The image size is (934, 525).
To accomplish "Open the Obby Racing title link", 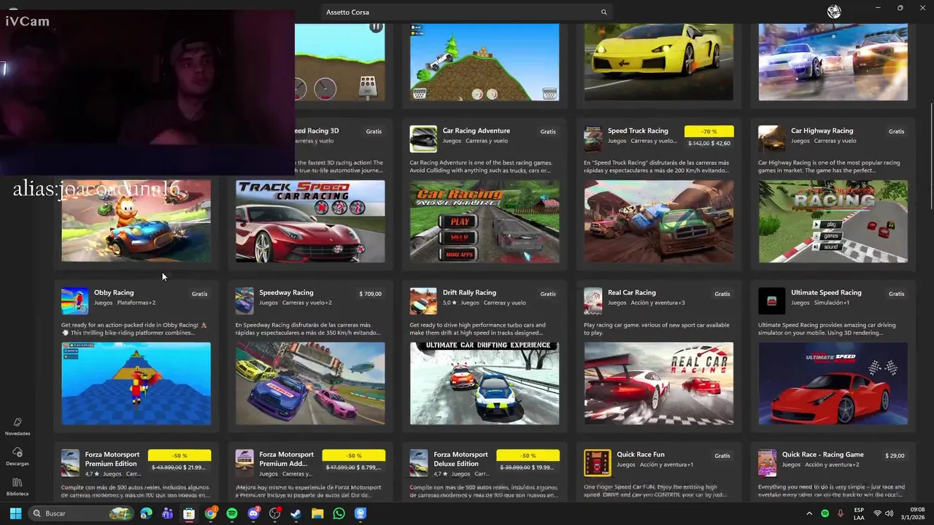I will [114, 292].
